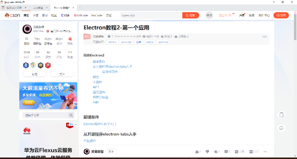Click the thumbs-down icon in the bottom bar
297x159 pixels.
click(207, 152)
